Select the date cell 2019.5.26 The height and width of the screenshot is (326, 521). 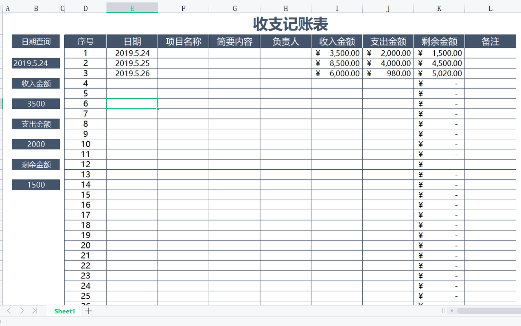[x=132, y=73]
